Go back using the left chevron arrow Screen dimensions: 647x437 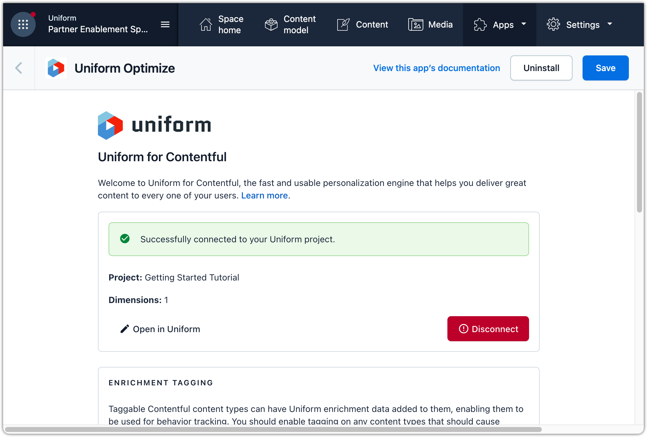19,68
